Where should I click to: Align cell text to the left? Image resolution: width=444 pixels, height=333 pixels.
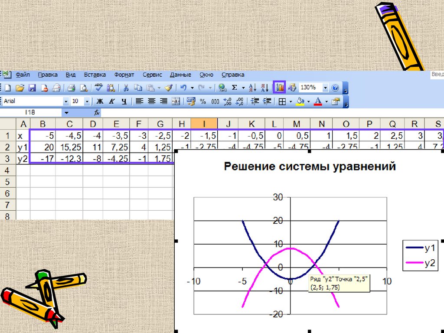139,101
